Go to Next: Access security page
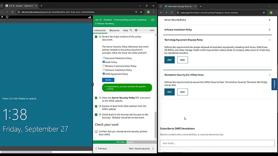Viewport: 278px width, 156px height. point(141,149)
